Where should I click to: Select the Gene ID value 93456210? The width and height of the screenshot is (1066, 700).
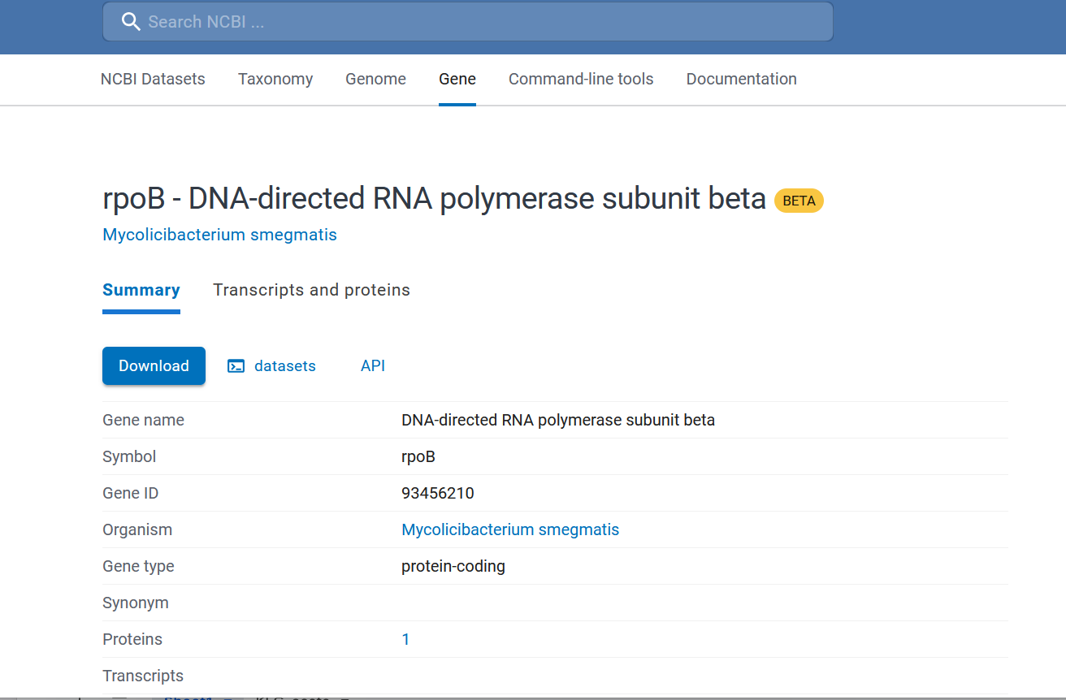pyautogui.click(x=438, y=493)
